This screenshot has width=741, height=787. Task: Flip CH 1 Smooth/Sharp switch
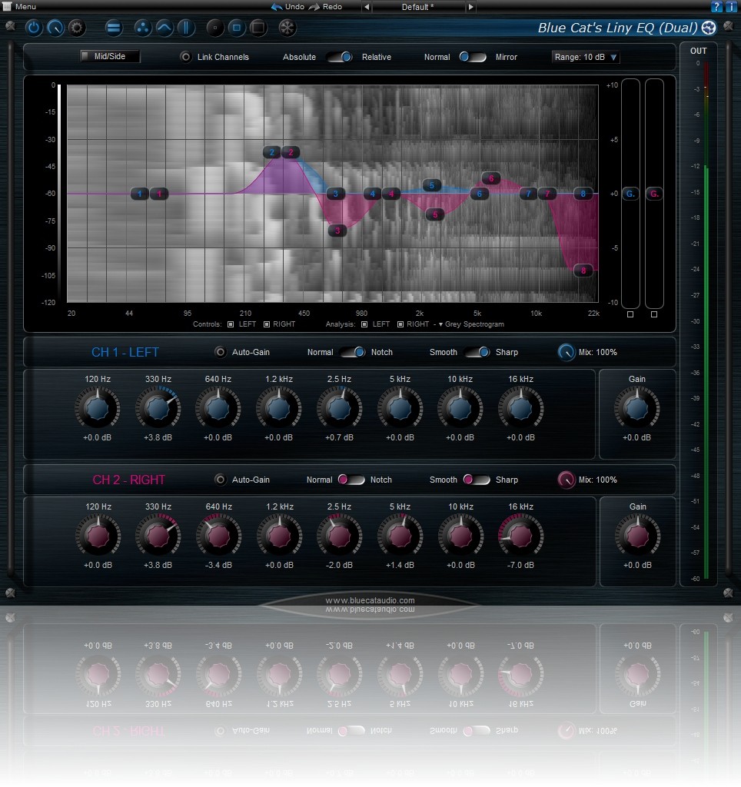point(477,352)
